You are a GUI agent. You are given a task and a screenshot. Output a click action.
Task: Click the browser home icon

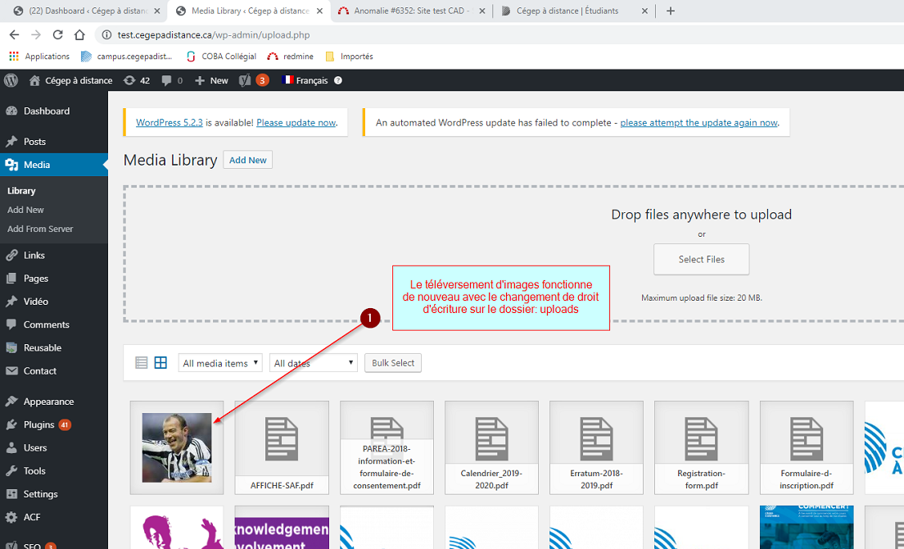(79, 34)
